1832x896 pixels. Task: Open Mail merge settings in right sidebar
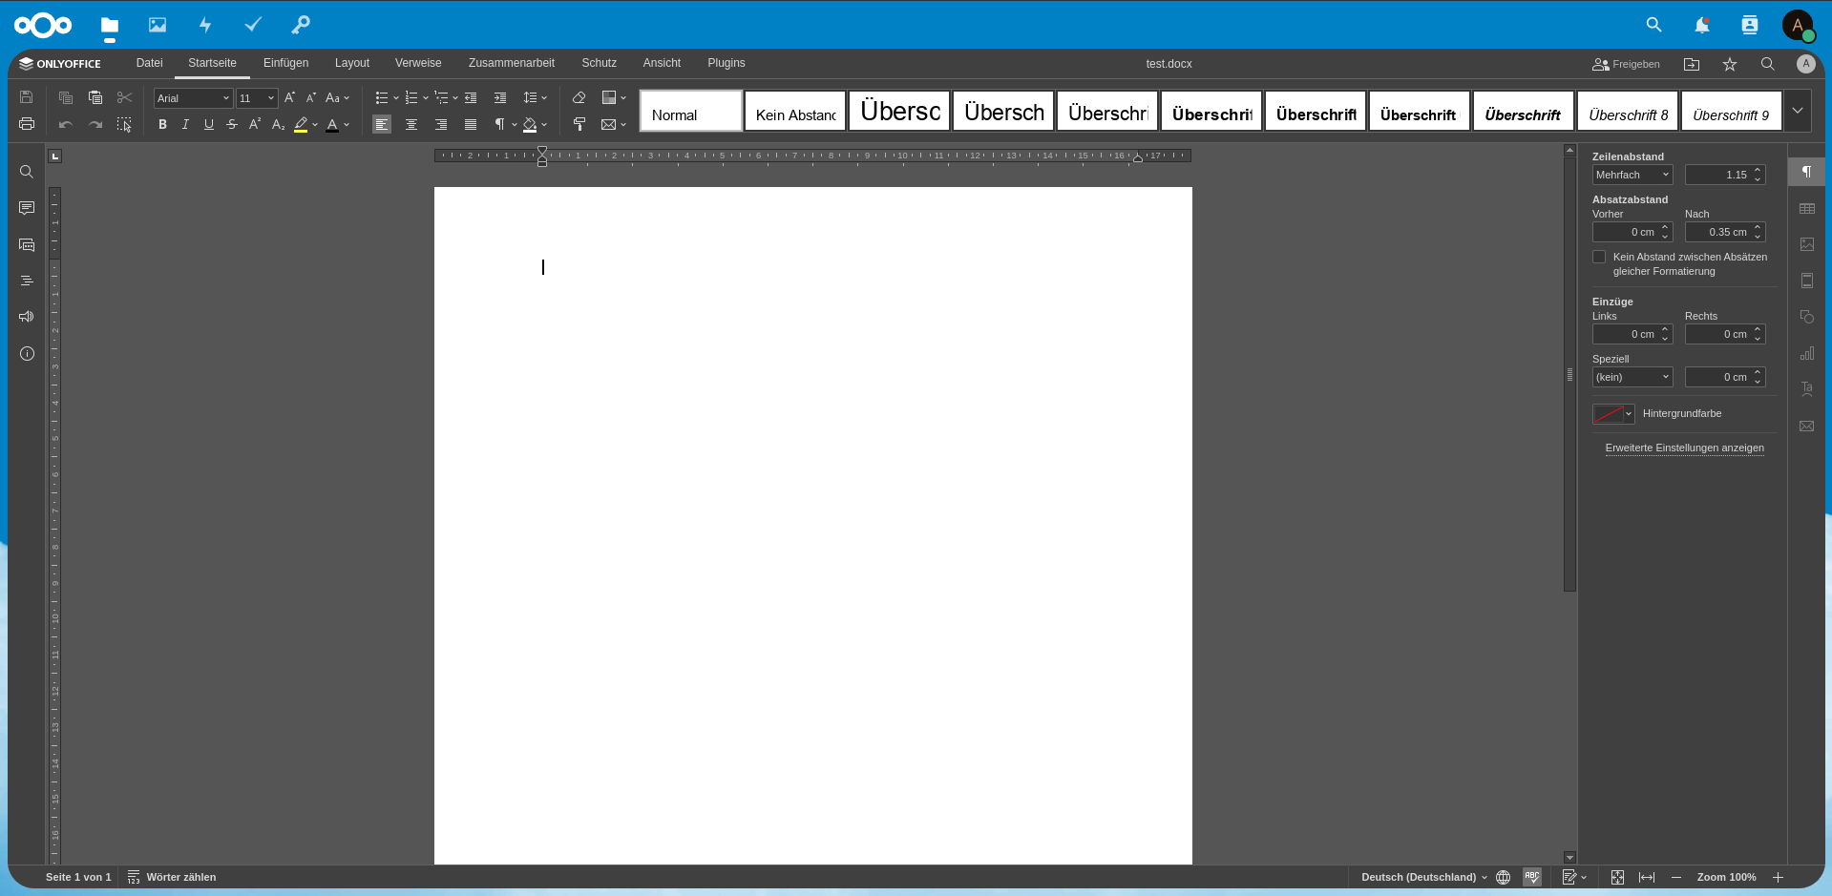coord(1806,426)
